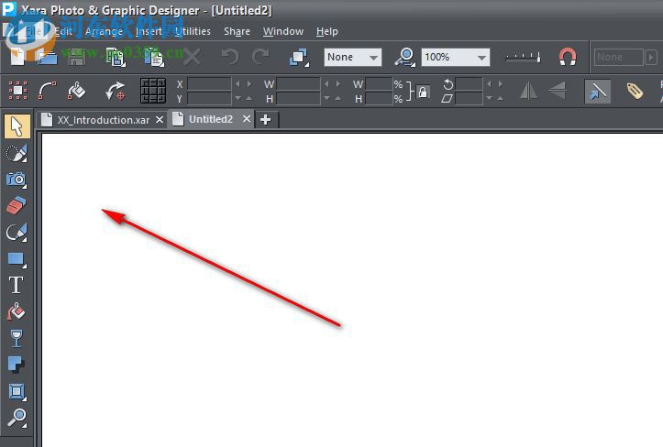Open the Arrange menu

click(x=104, y=32)
